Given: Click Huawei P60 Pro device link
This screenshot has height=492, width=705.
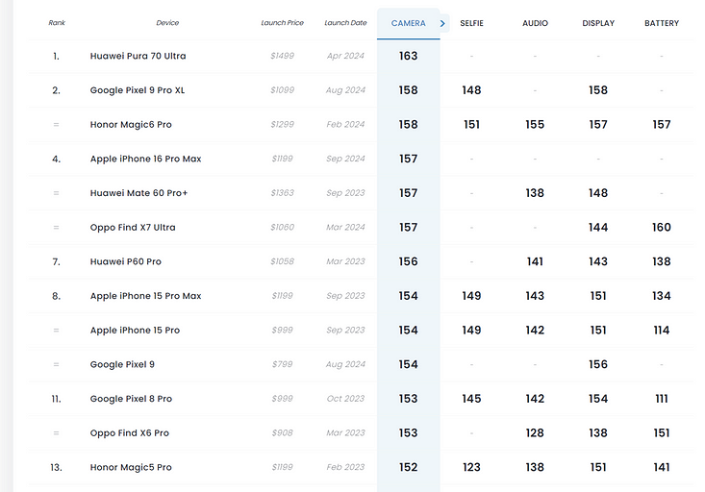Looking at the screenshot, I should (125, 261).
